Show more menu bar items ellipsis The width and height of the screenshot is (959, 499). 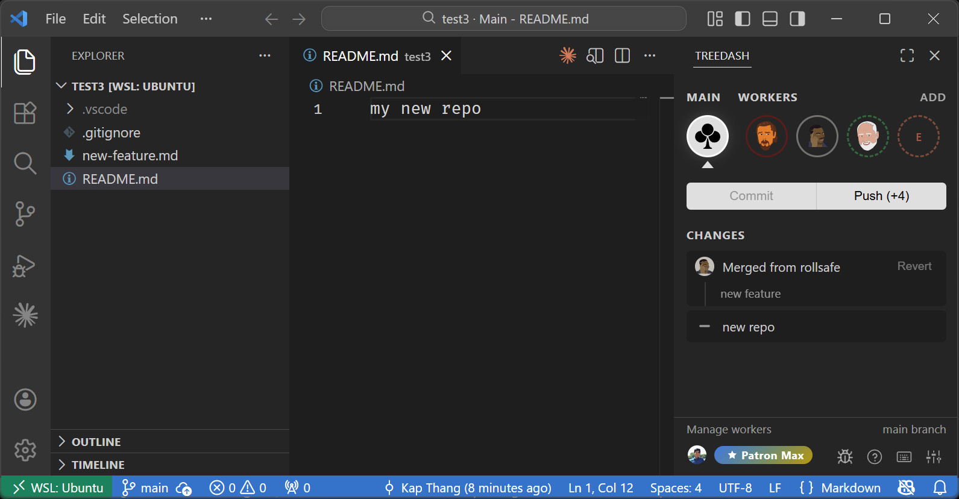[206, 19]
